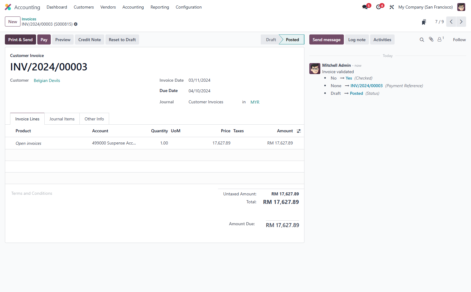Open the Activities button in chatter
The height and width of the screenshot is (292, 471).
click(382, 40)
